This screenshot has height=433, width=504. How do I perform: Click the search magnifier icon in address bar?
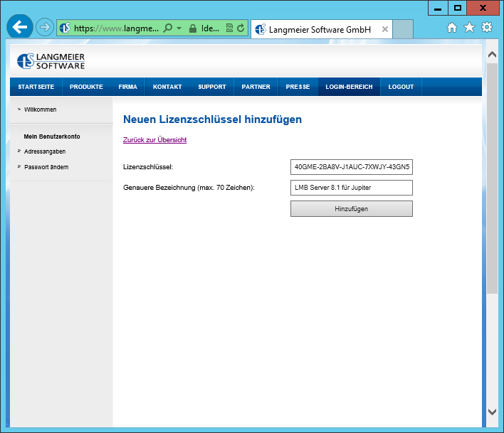[x=168, y=28]
